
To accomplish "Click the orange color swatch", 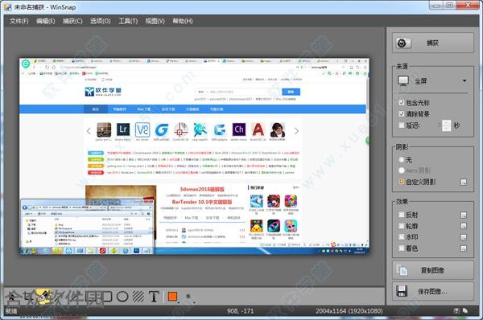I will point(172,297).
